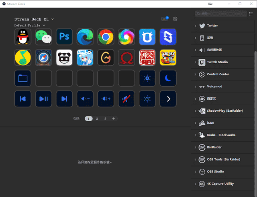This screenshot has height=197, width=257.
Task: Select the previous track key
Action: coord(23,99)
